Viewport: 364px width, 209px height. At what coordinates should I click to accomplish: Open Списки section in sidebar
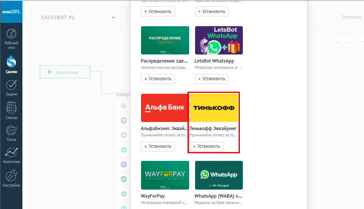(x=11, y=111)
